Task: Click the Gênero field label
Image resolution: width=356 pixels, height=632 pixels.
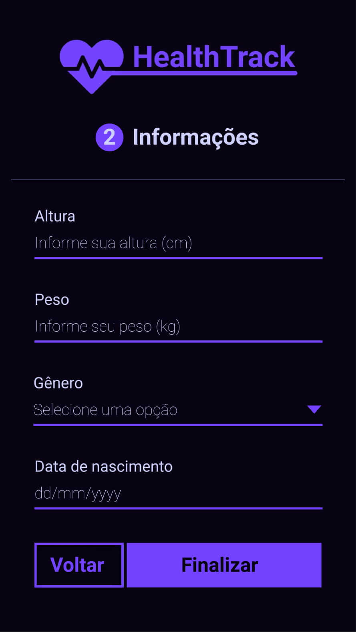Action: [58, 383]
